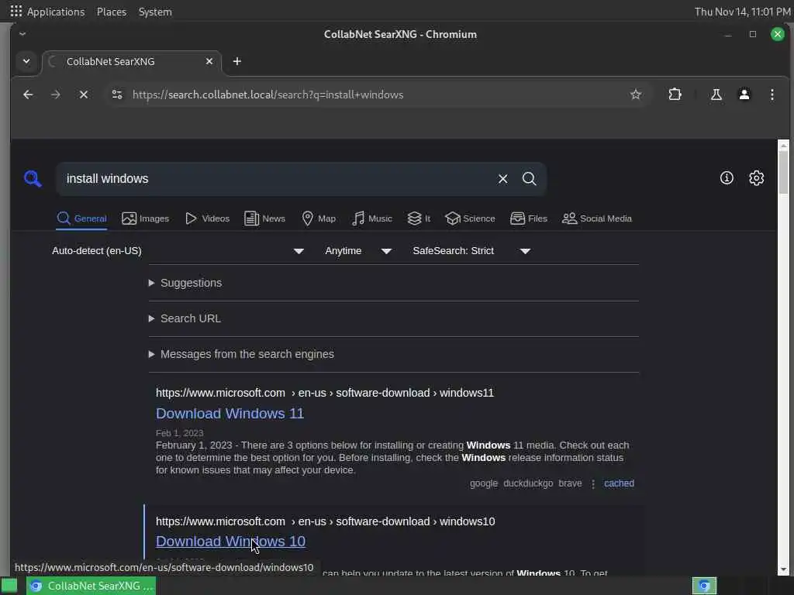Switch to the Science category

click(x=470, y=218)
